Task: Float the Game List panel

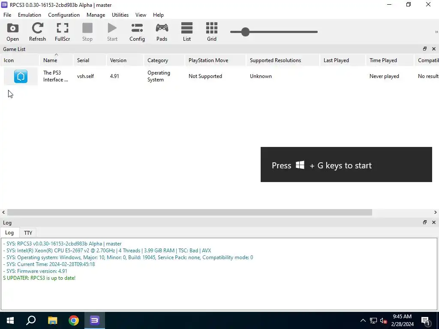Action: click(425, 49)
